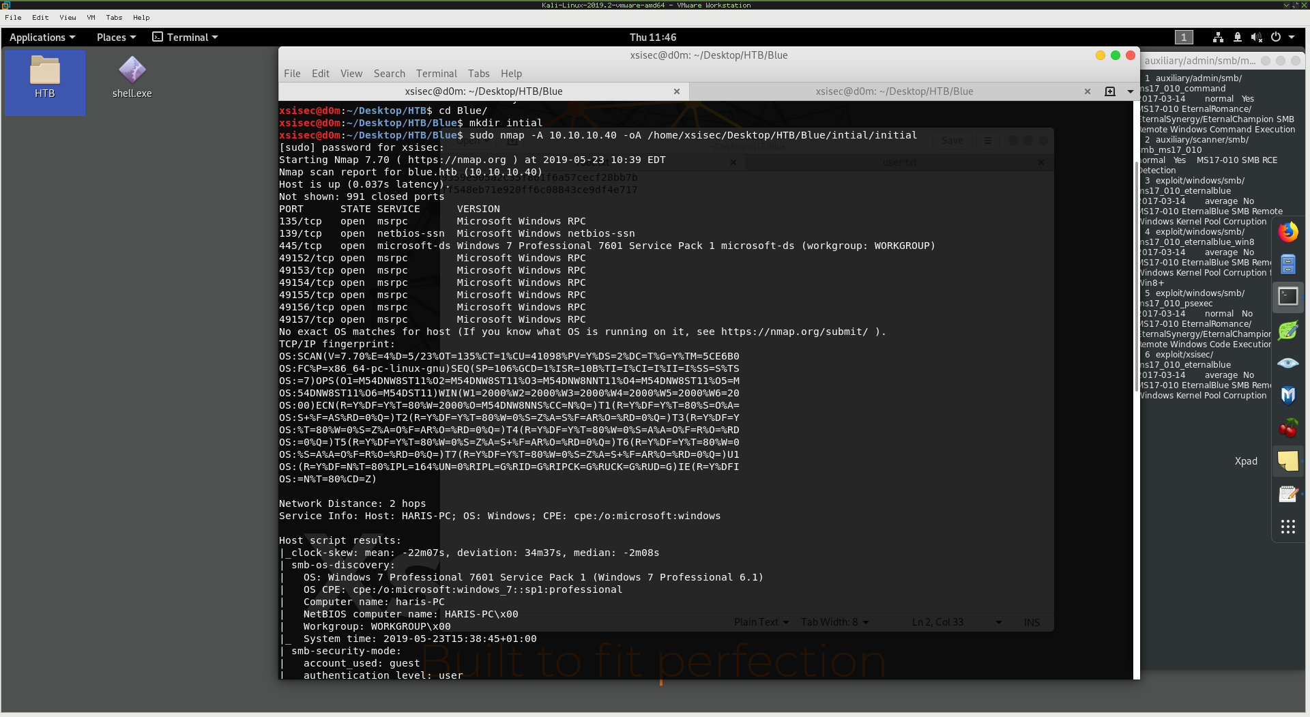The image size is (1310, 717).
Task: Click the auxiliary/admin/smb window title bar
Action: click(1221, 61)
